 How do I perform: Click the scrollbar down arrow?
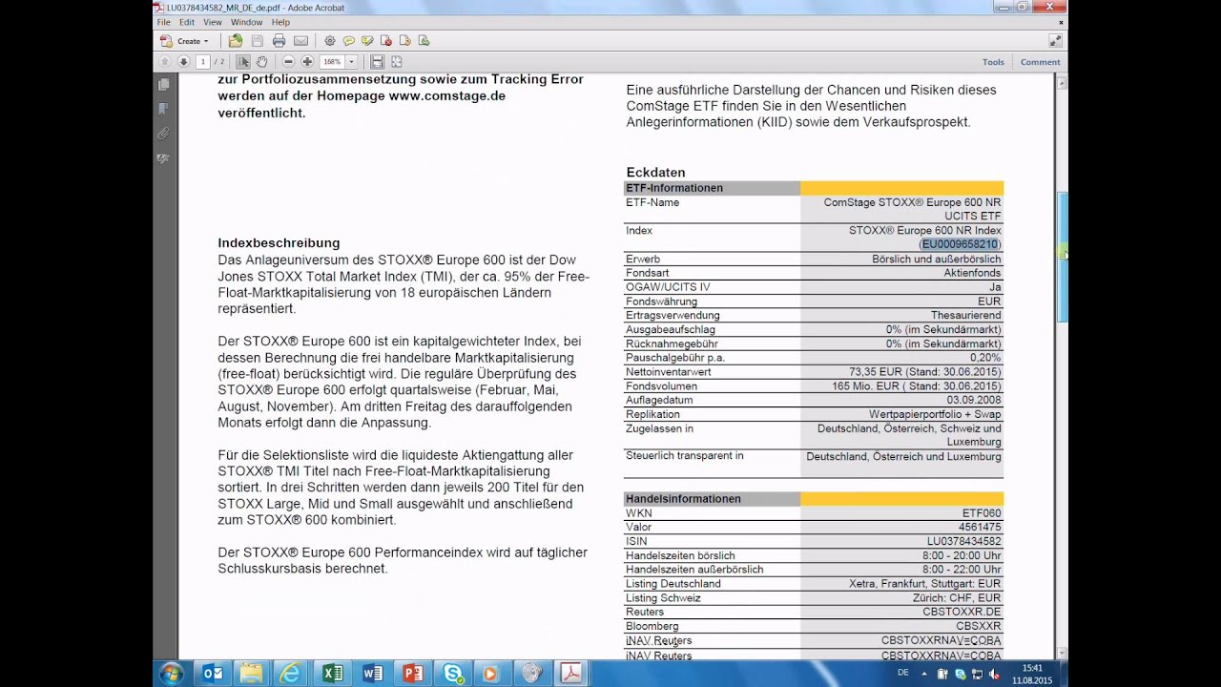tap(1062, 654)
